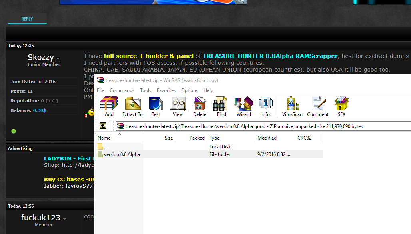Image resolution: width=411 pixels, height=234 pixels.
Task: Open the Tools menu
Action: coord(146,90)
